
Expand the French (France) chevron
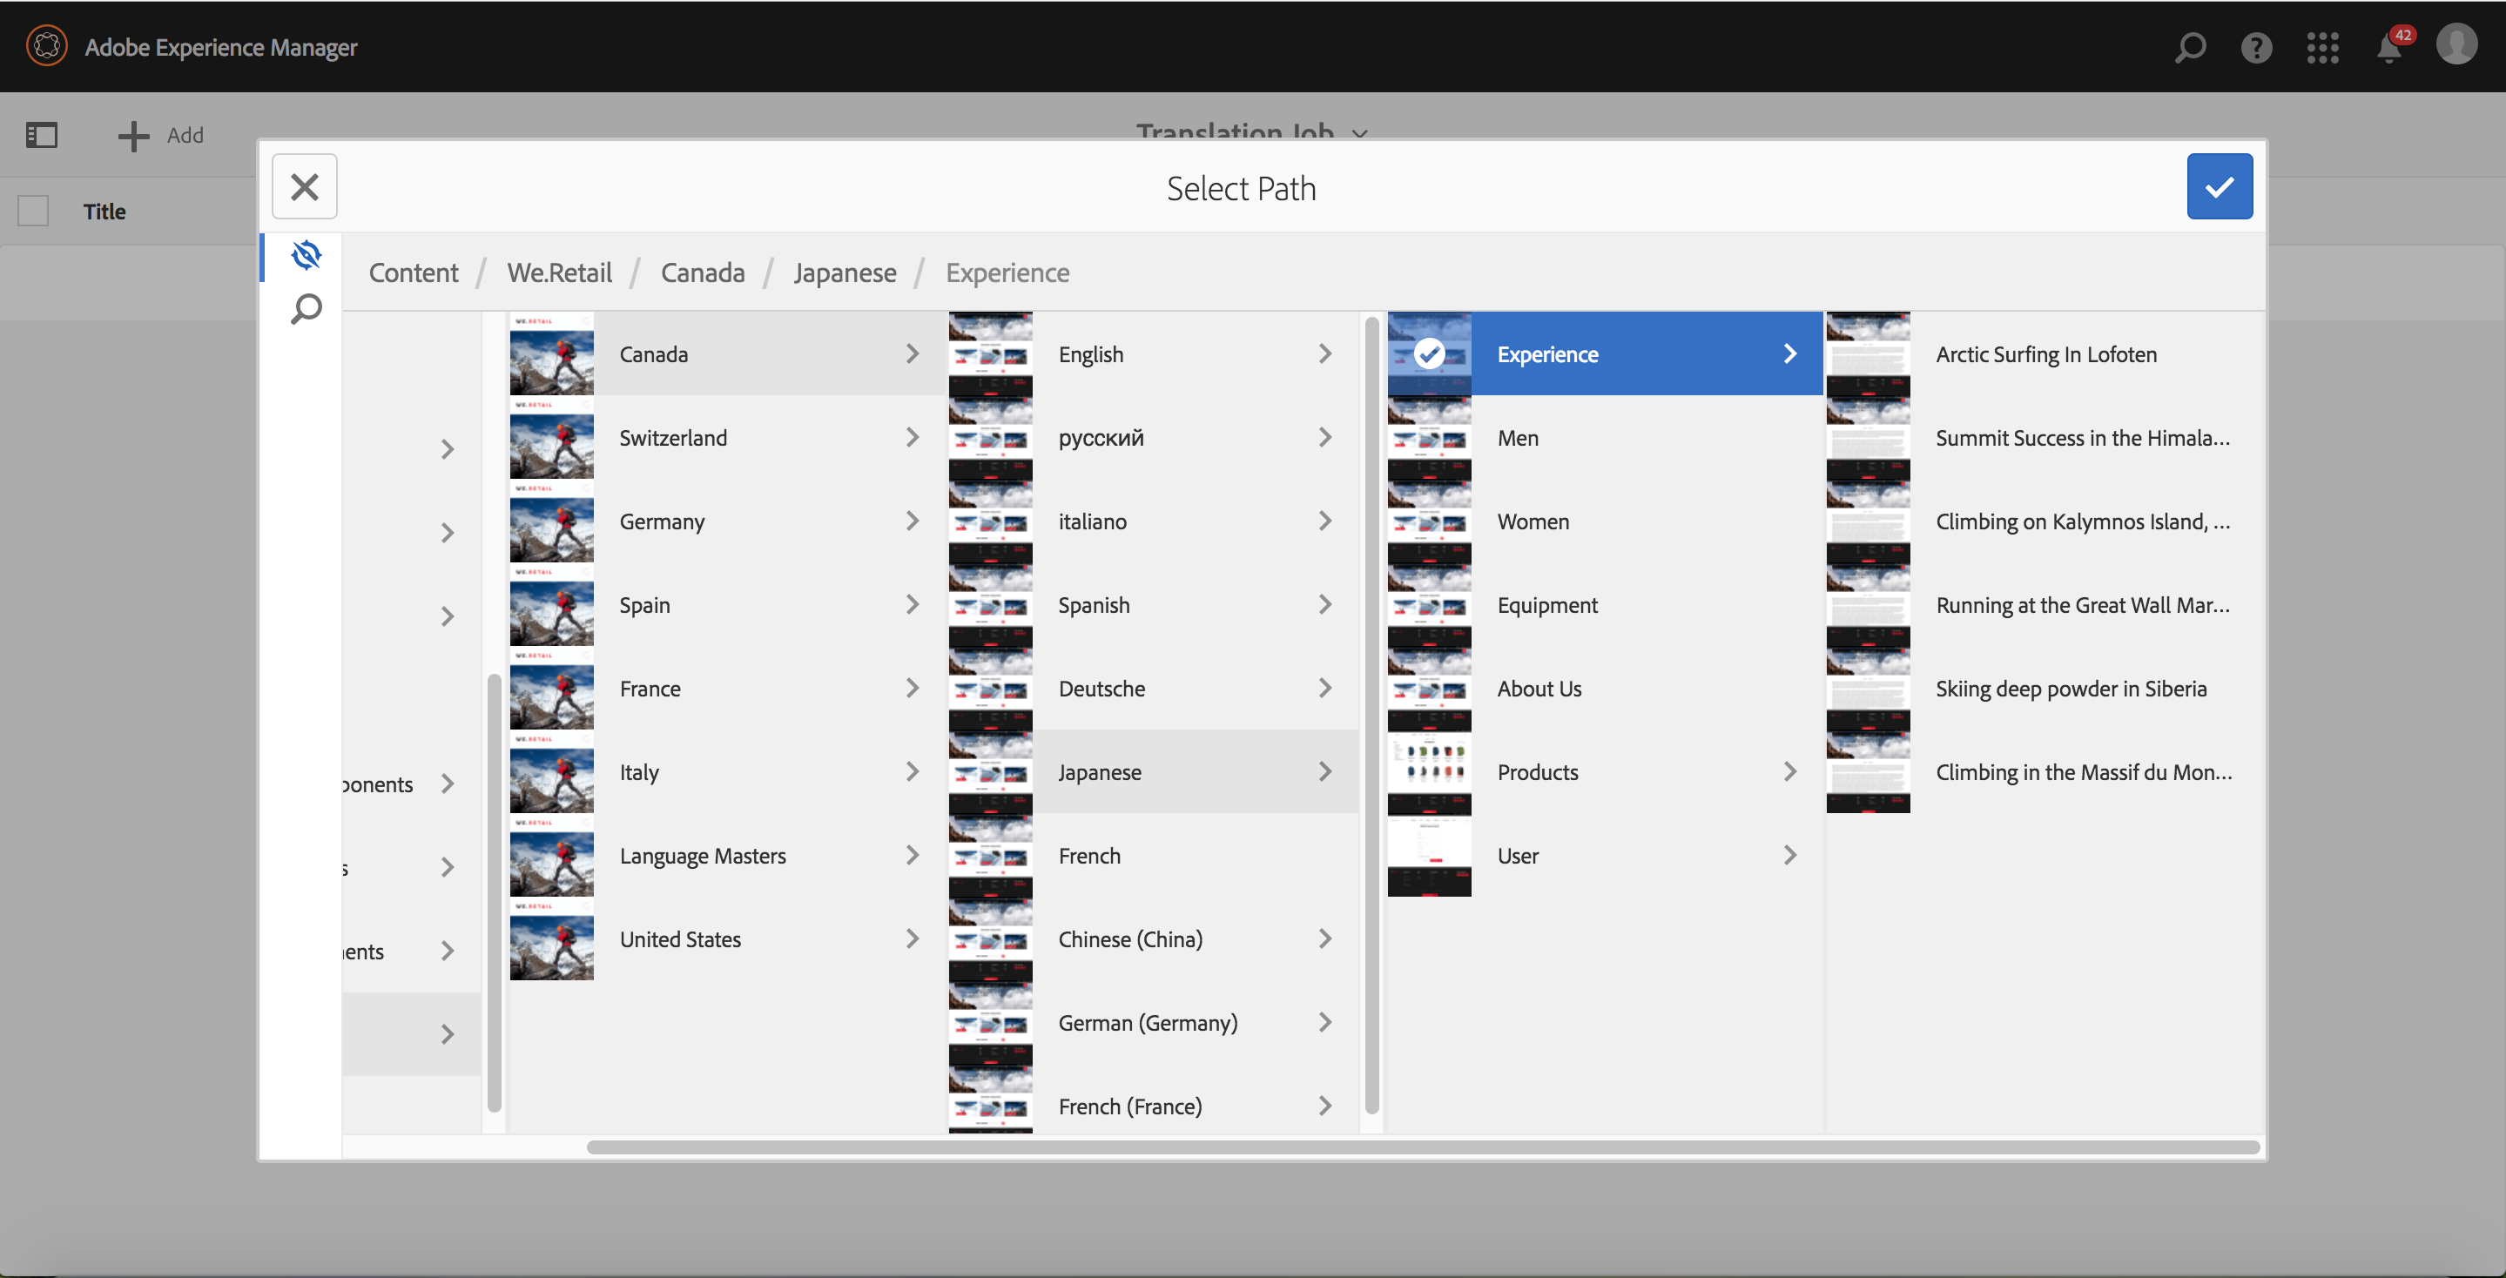[1324, 1106]
